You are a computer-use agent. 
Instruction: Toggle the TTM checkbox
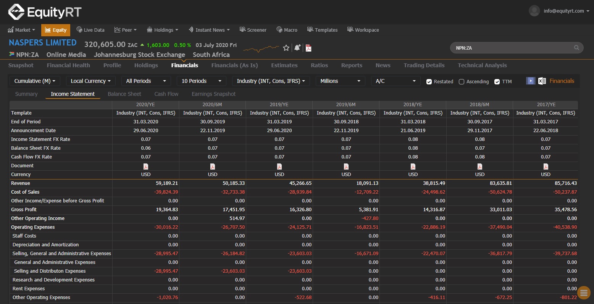tap(497, 82)
